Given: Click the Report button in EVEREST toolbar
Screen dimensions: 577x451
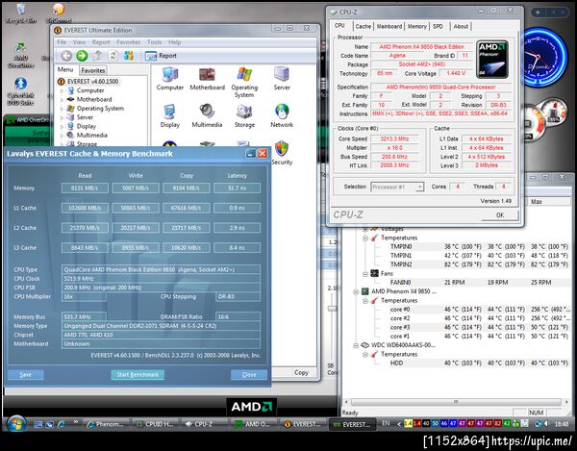Looking at the screenshot, I should [161, 56].
